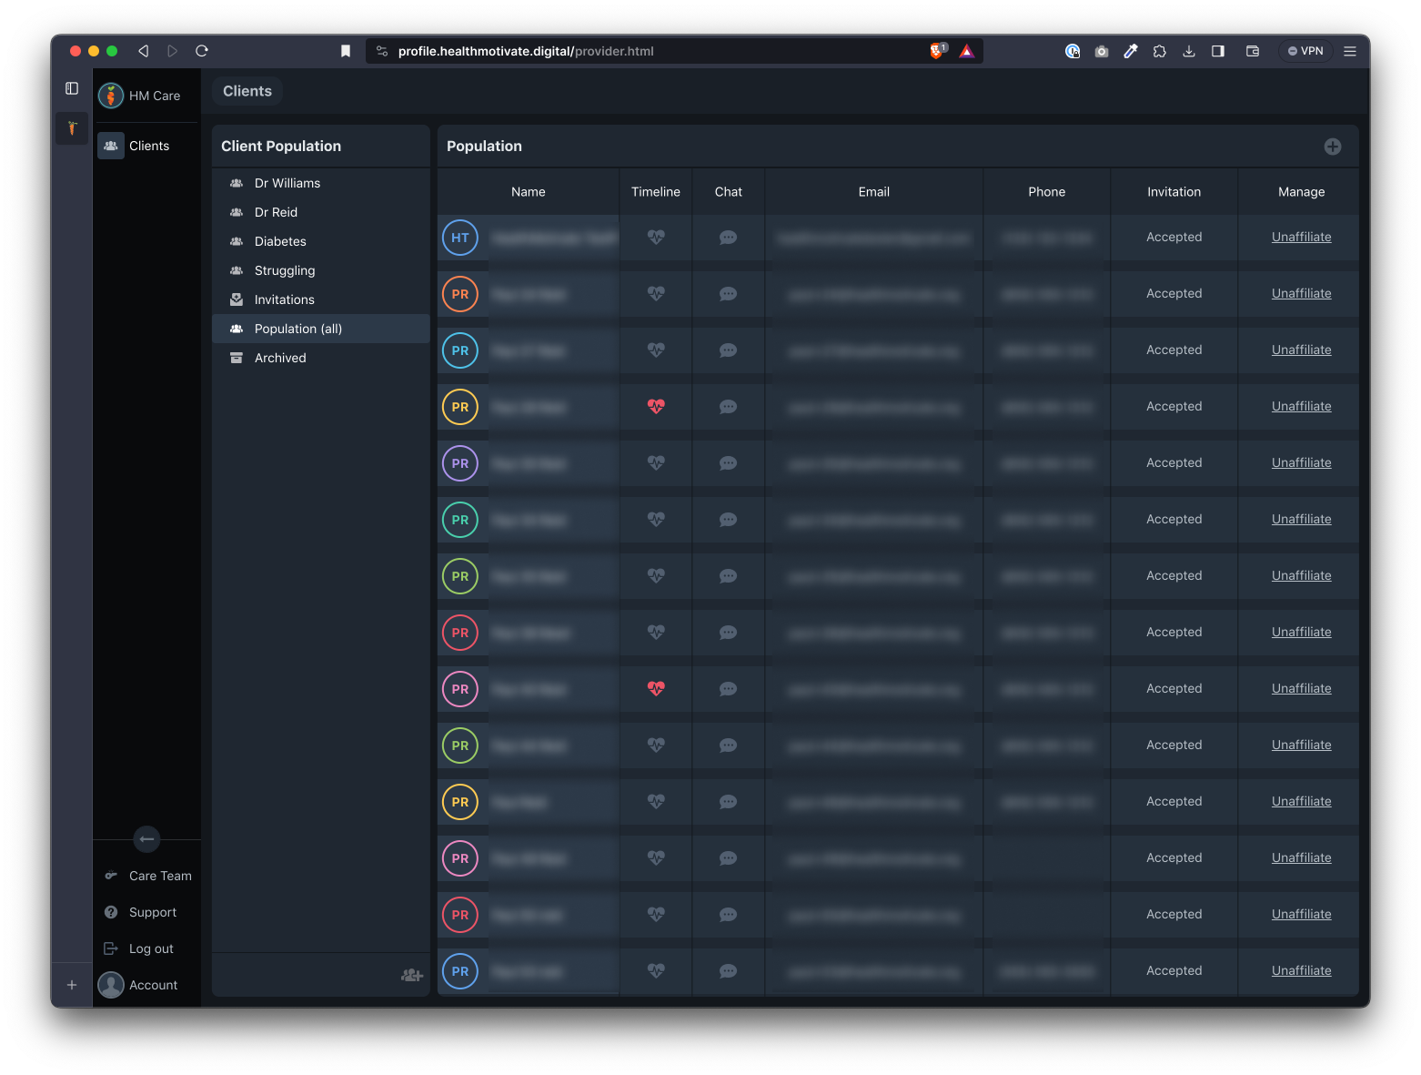
Task: Click the Manage column header
Action: (x=1302, y=192)
